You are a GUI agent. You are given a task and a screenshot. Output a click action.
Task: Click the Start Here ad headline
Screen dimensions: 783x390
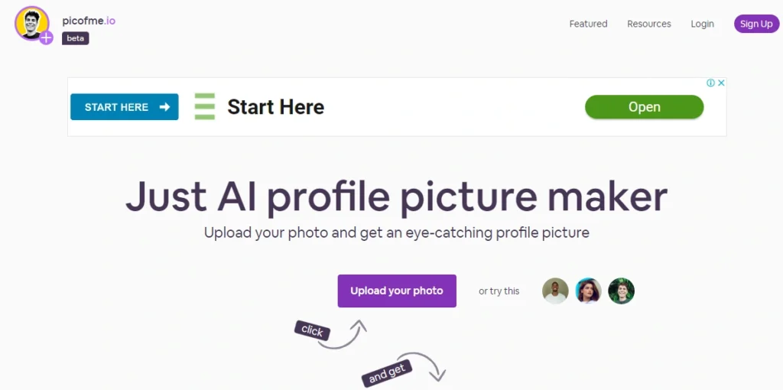pyautogui.click(x=275, y=107)
